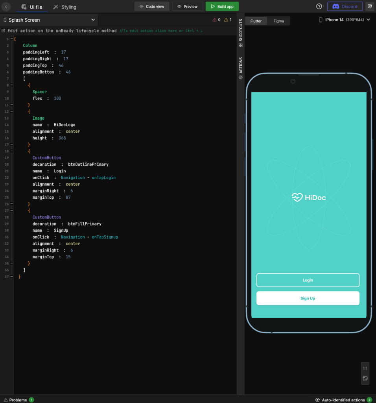Click the back arrow icon
The image size is (376, 403).
(x=6, y=7)
